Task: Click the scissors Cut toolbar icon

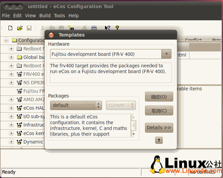Action: pyautogui.click(x=42, y=28)
